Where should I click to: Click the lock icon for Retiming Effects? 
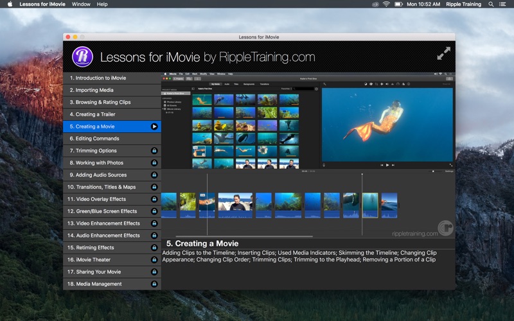click(154, 248)
